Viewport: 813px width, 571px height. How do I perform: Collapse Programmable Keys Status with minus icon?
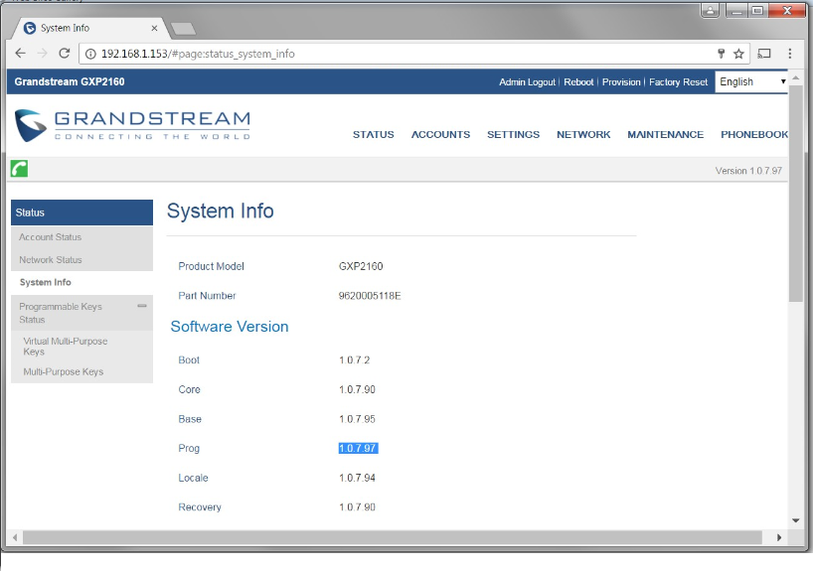[x=142, y=306]
